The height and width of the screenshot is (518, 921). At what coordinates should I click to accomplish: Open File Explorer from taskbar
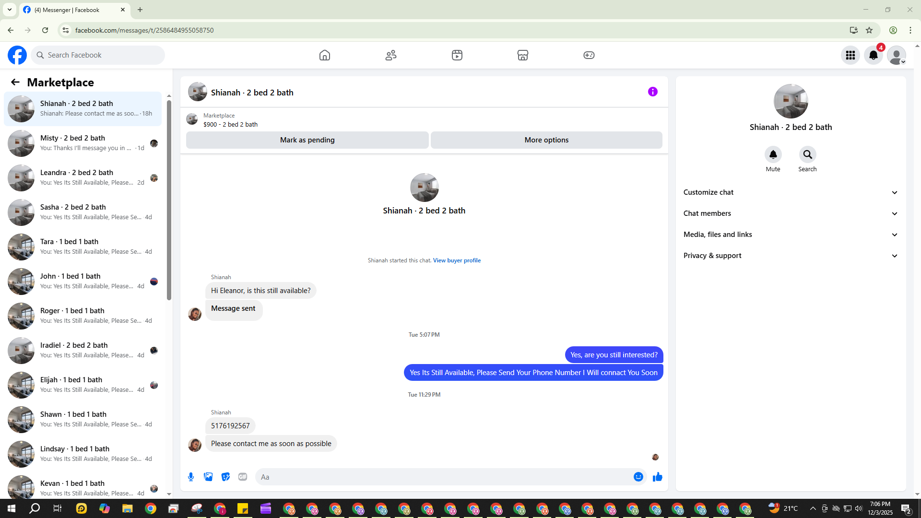(x=127, y=508)
